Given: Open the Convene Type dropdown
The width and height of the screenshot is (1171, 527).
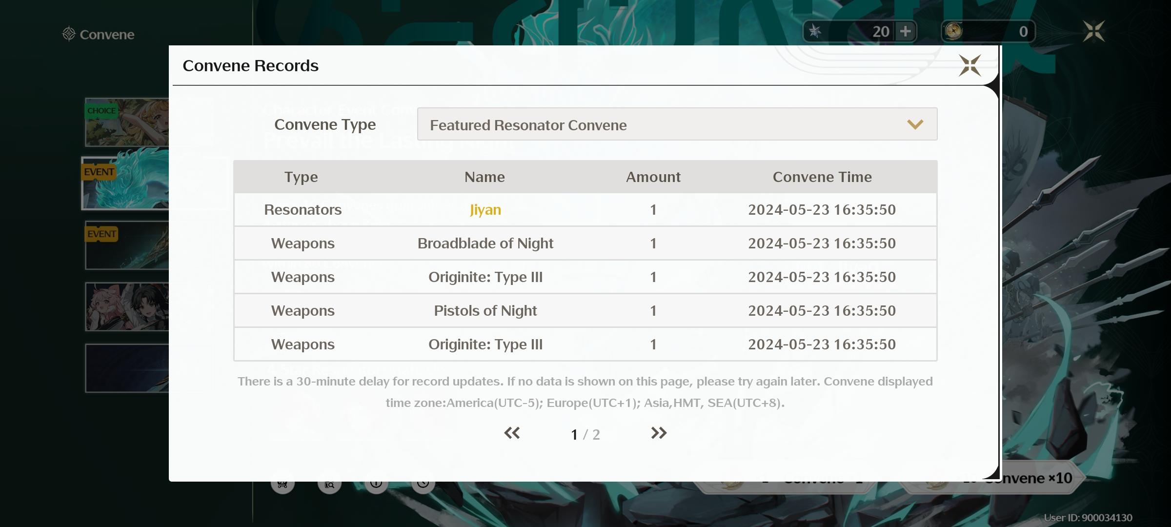Looking at the screenshot, I should (676, 124).
